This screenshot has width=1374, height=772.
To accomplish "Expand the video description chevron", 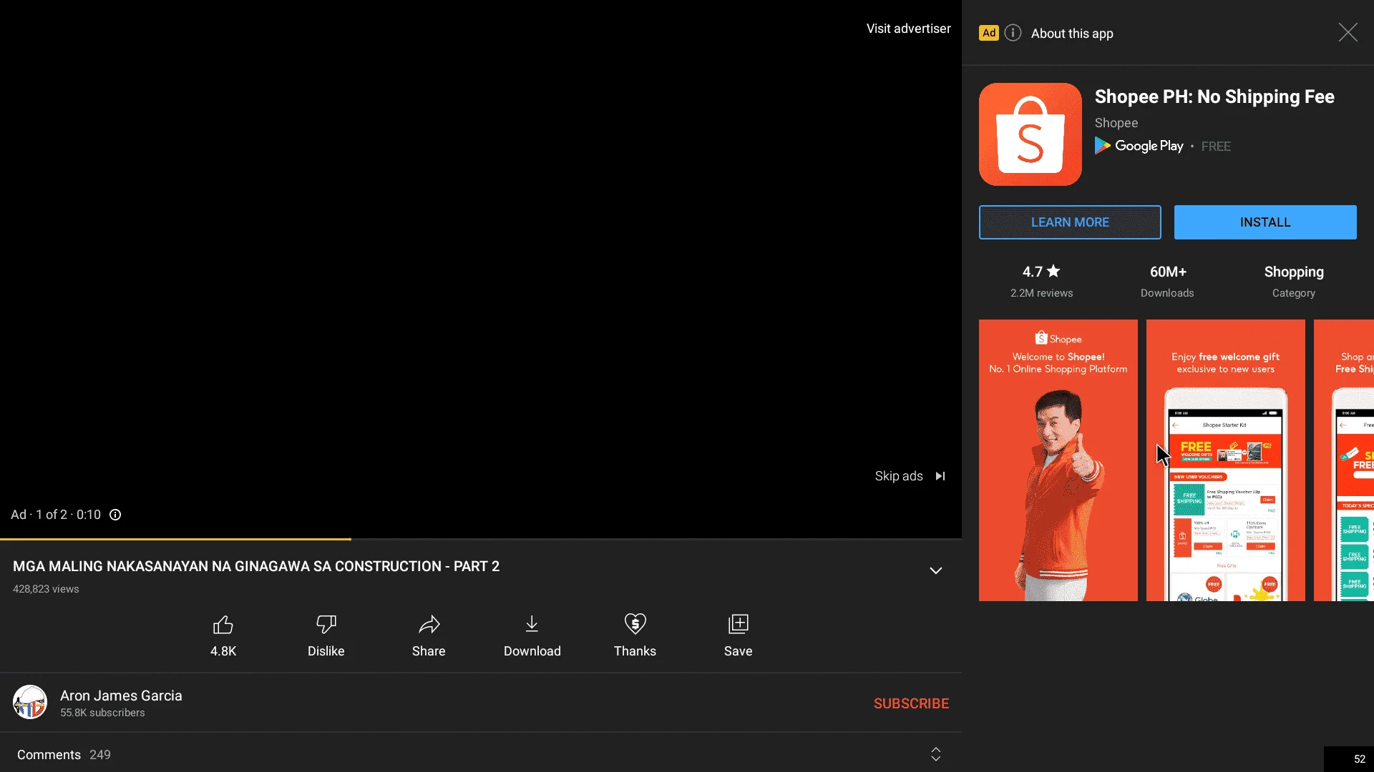I will (935, 570).
